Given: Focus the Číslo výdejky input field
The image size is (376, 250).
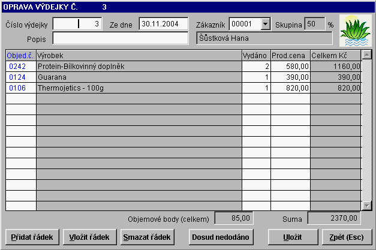Looking at the screenshot, I should [x=77, y=24].
